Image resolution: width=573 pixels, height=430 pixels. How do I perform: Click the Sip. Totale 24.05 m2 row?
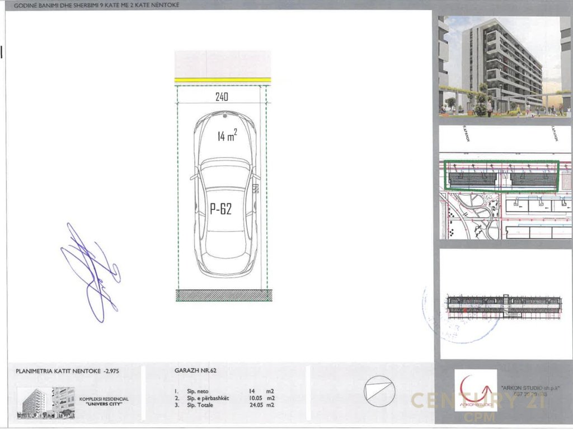224,405
